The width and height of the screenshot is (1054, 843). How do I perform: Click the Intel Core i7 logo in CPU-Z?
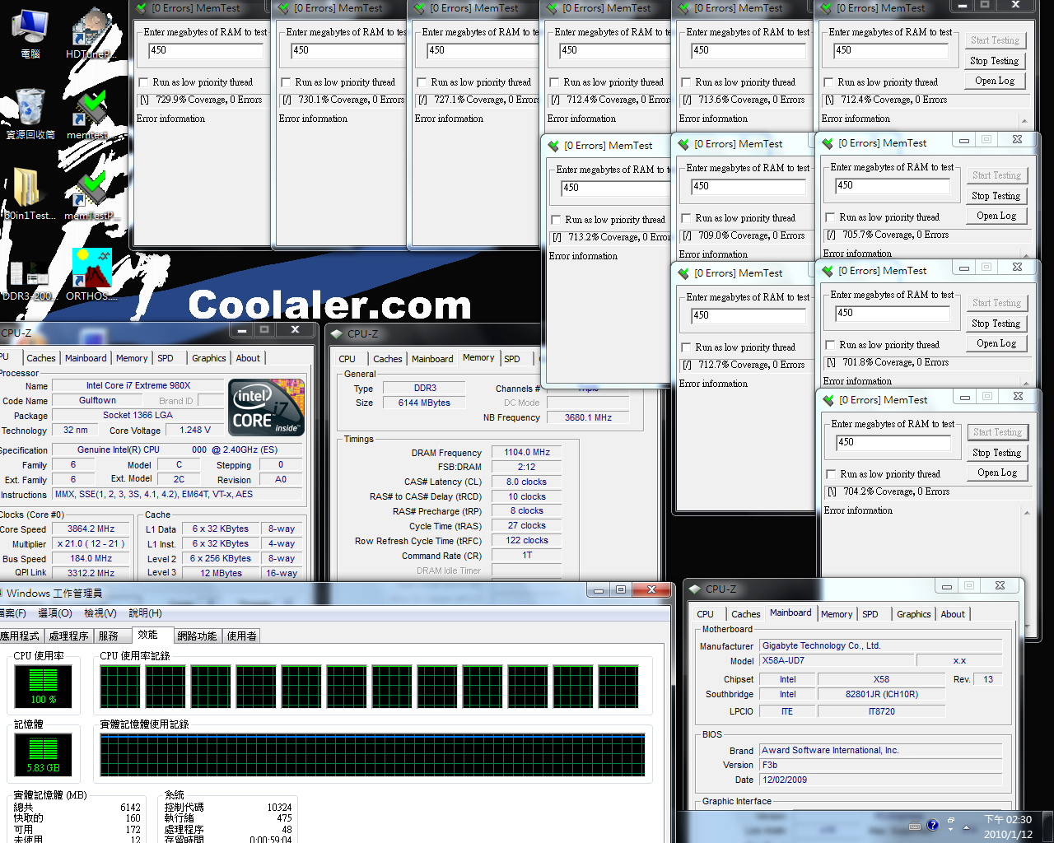(x=267, y=408)
